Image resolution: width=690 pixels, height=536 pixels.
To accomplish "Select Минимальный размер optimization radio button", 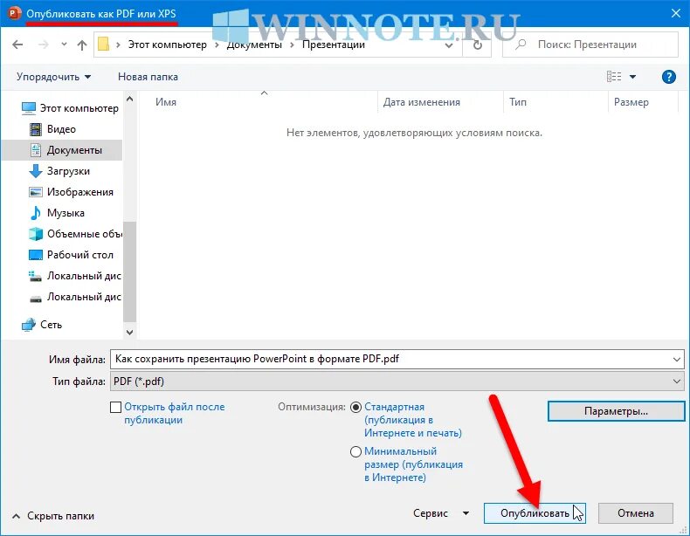I will (x=355, y=451).
